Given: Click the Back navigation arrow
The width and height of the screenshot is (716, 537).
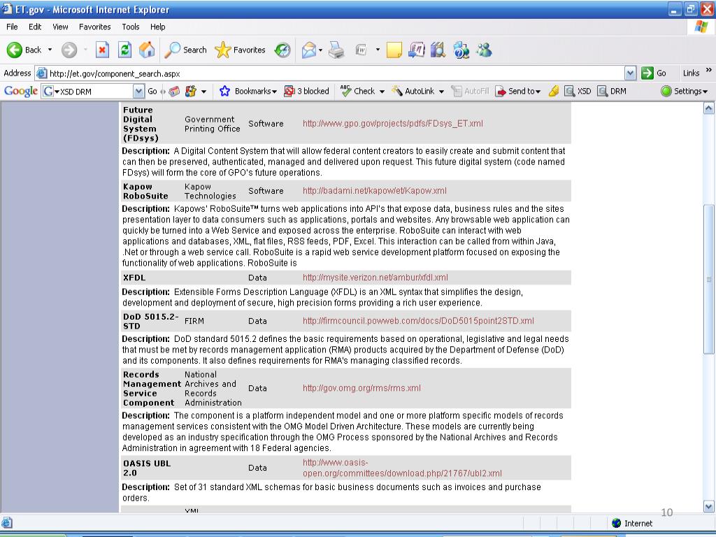Looking at the screenshot, I should [15, 50].
